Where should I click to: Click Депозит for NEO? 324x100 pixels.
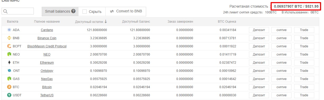tap(259, 54)
